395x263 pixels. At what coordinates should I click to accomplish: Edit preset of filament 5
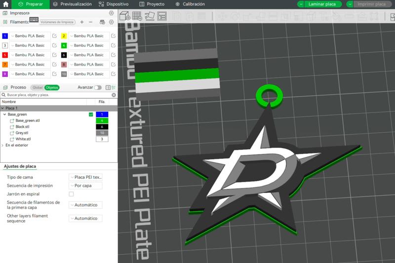click(54, 55)
